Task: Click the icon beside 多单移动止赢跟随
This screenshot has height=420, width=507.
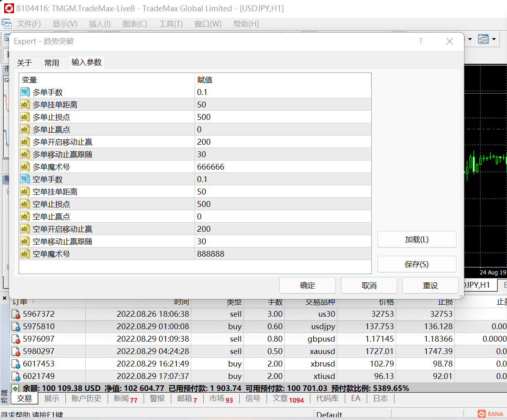Action: coord(25,154)
